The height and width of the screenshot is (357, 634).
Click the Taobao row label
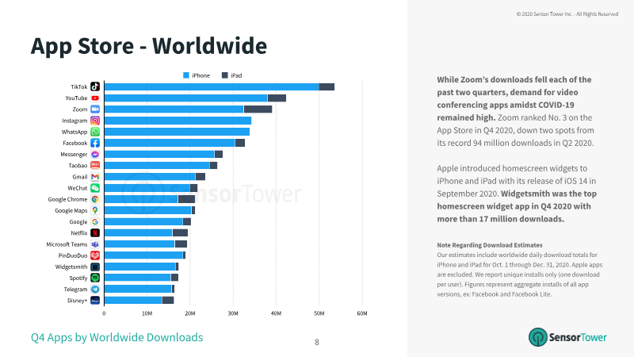[x=78, y=166]
